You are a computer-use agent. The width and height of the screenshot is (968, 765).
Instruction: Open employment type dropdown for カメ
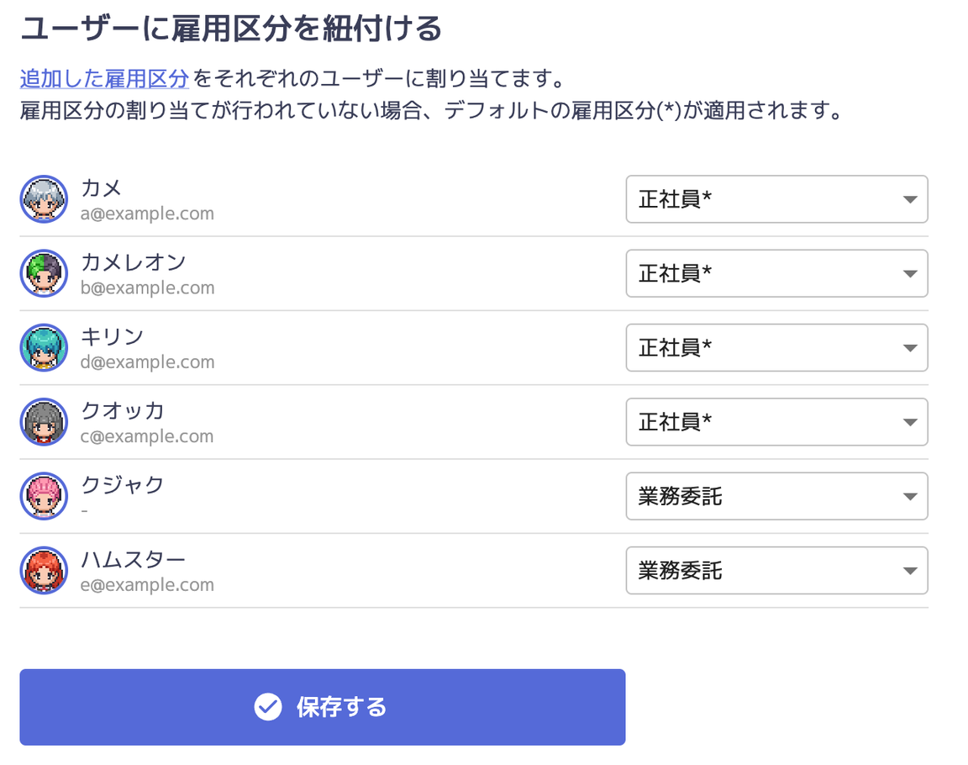click(776, 199)
